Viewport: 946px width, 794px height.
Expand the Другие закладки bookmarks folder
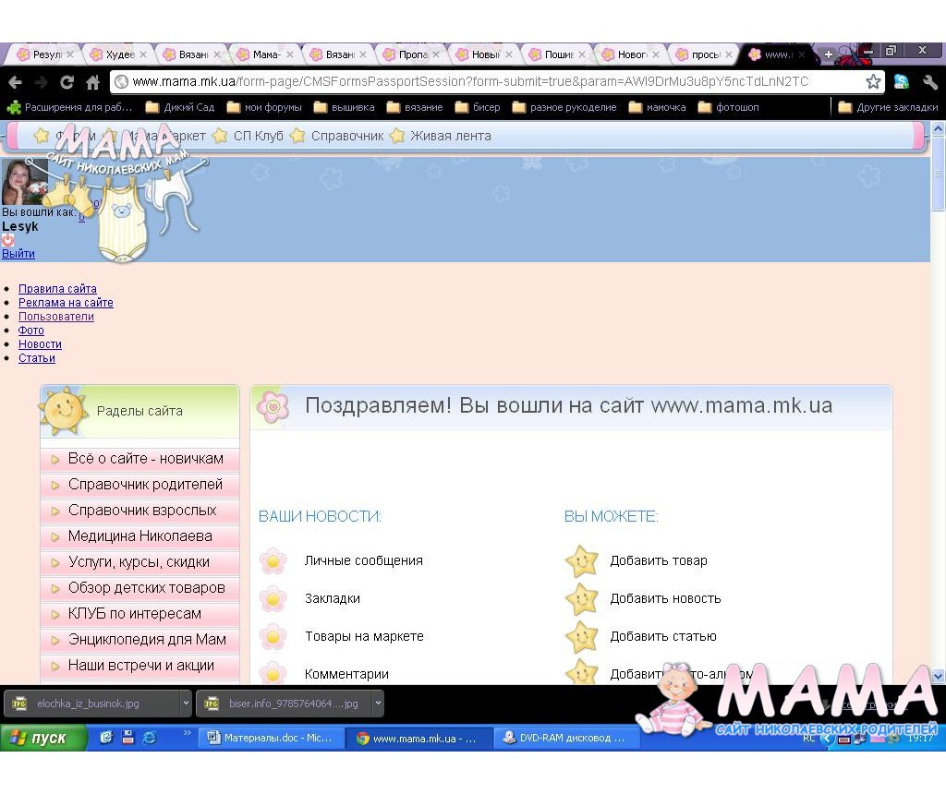click(x=887, y=107)
